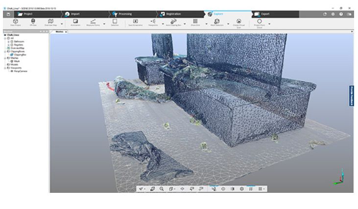Click the circular info icon in bottom toolbar
Viewport: 358px width, 209px height.
click(223, 189)
